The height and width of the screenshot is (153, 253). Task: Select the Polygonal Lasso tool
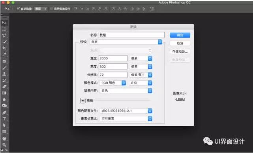[x=4, y=35]
